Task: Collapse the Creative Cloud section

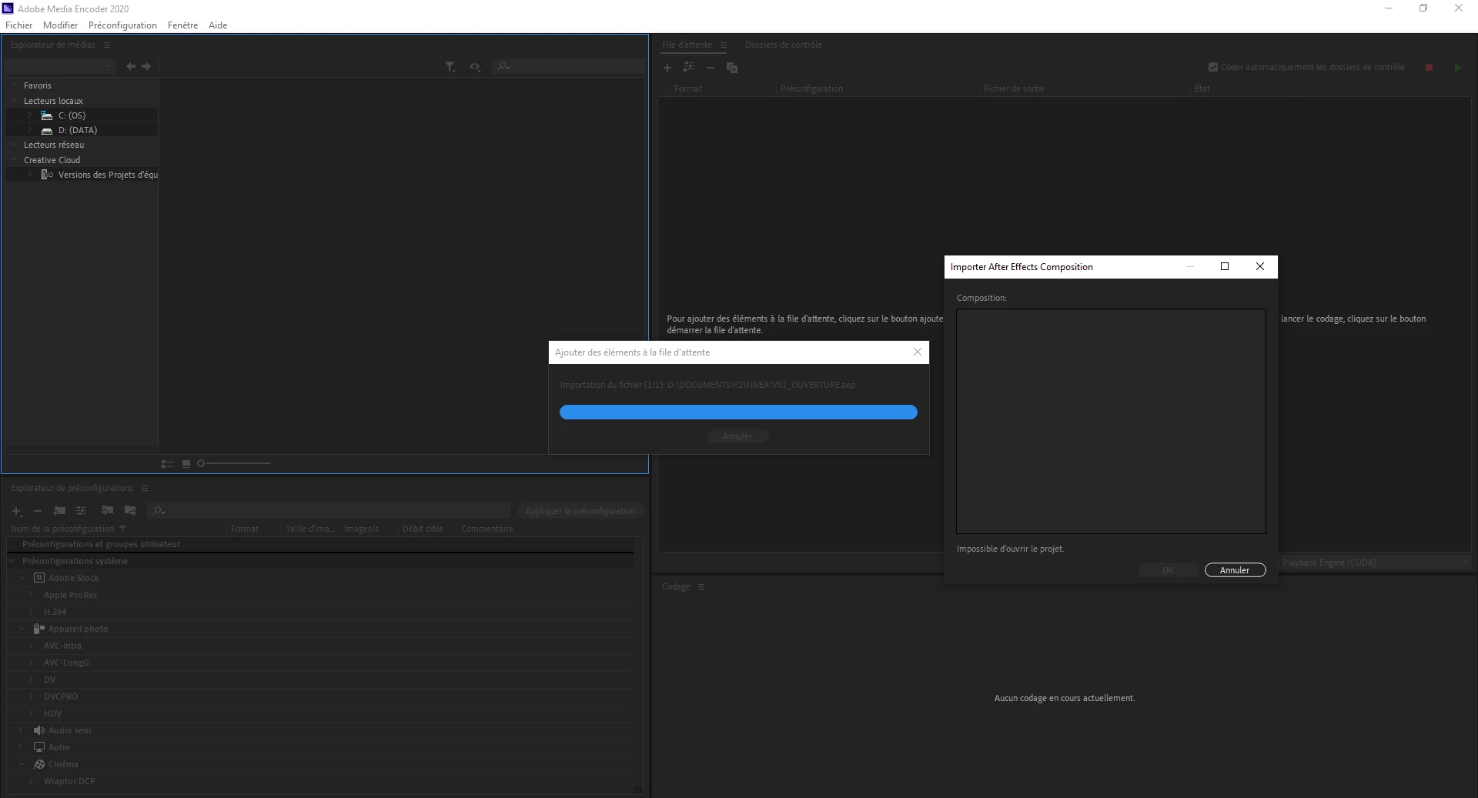Action: pos(14,159)
